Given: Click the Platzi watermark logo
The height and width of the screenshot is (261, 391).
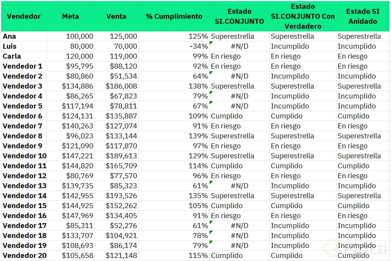Looking at the screenshot, I should coord(348,246).
